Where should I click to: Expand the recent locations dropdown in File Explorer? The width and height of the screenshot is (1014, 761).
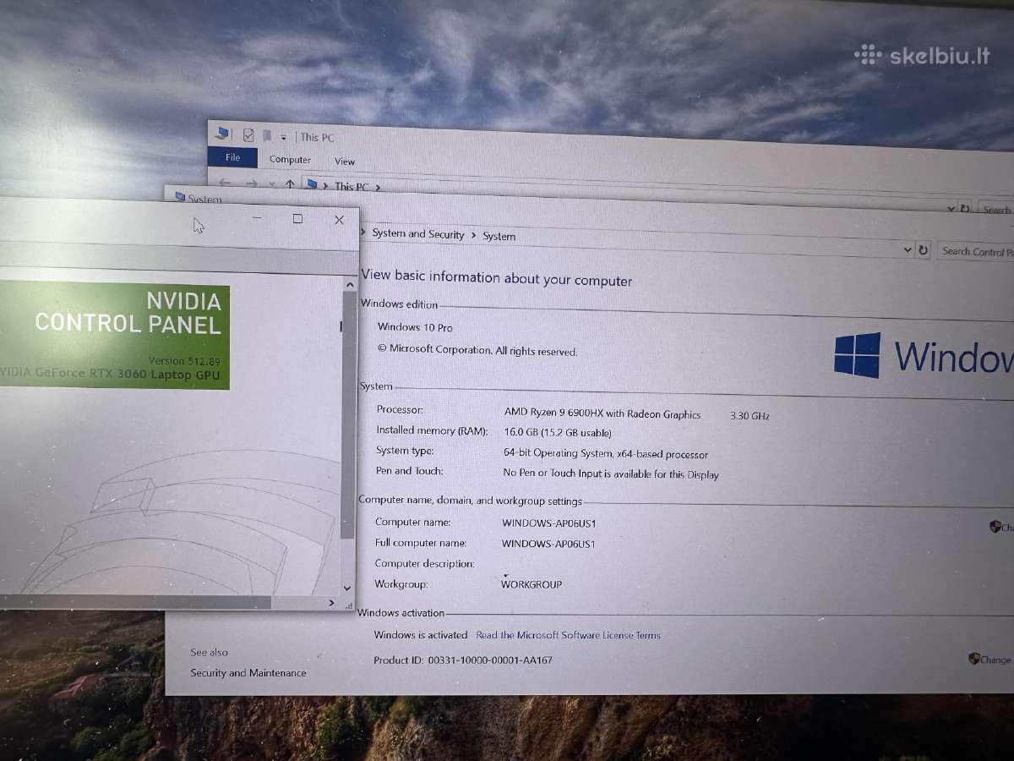[271, 183]
